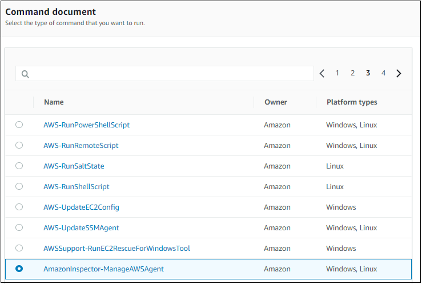
Task: Select AWS-RunShellScript radio button
Action: [19, 186]
